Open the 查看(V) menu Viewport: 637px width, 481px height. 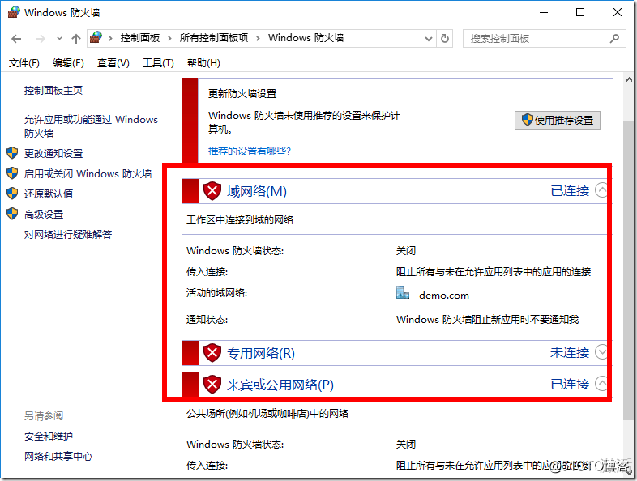coord(113,63)
